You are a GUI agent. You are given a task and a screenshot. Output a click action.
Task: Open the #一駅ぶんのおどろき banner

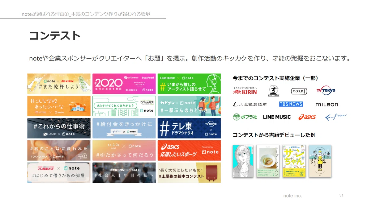pos(189,106)
